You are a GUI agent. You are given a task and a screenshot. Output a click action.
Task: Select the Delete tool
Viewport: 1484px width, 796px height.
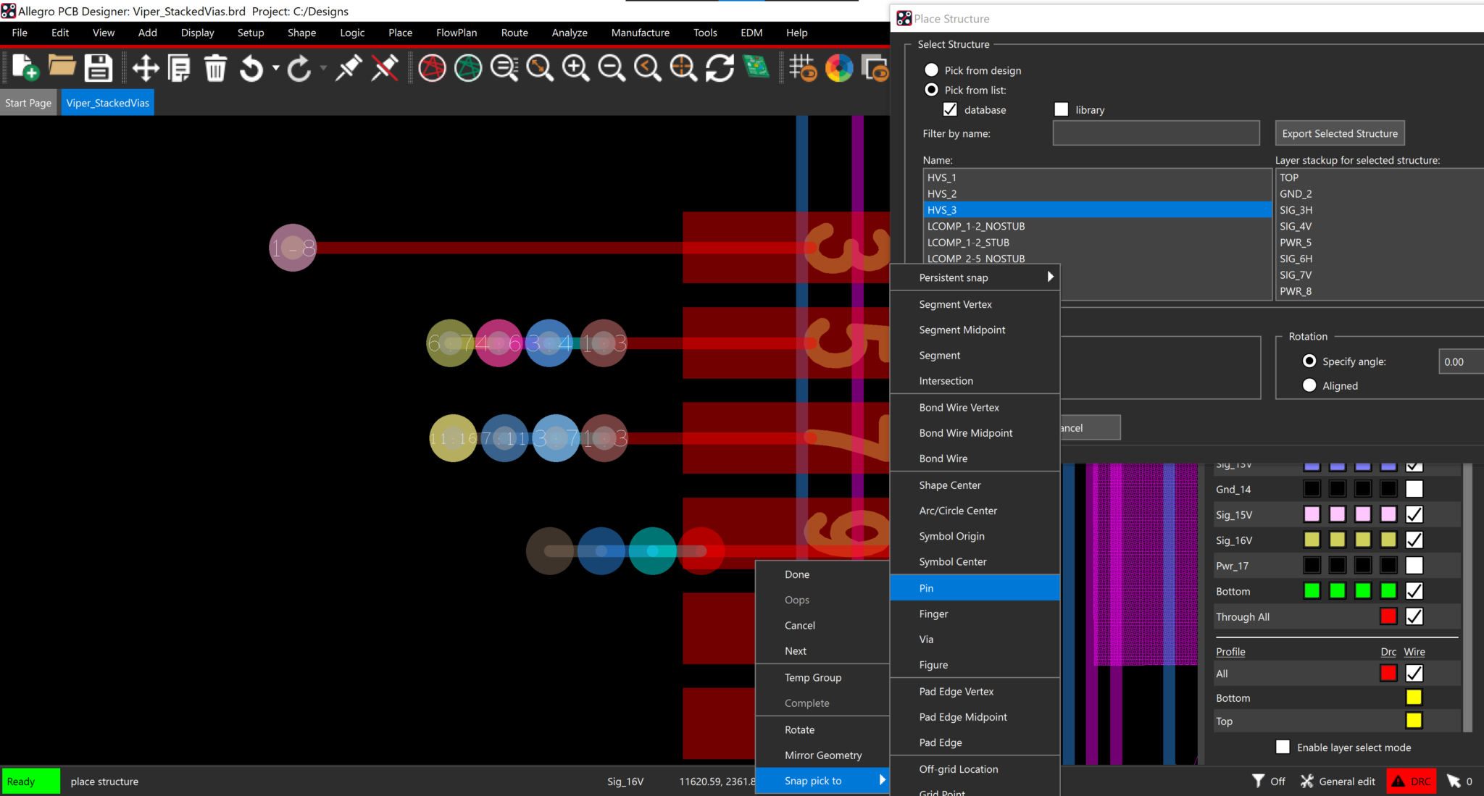(x=215, y=67)
